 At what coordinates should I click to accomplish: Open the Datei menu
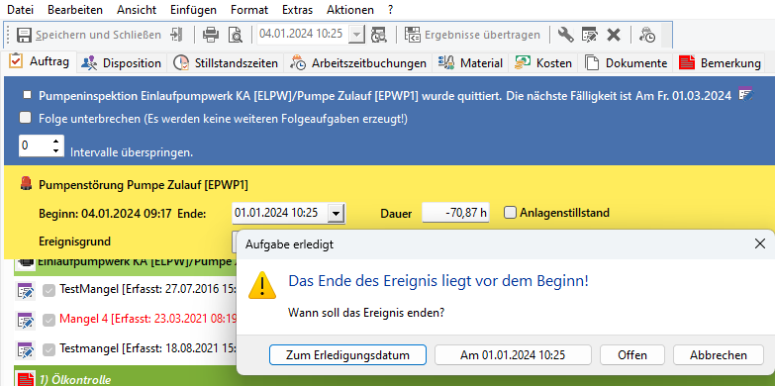tap(20, 10)
